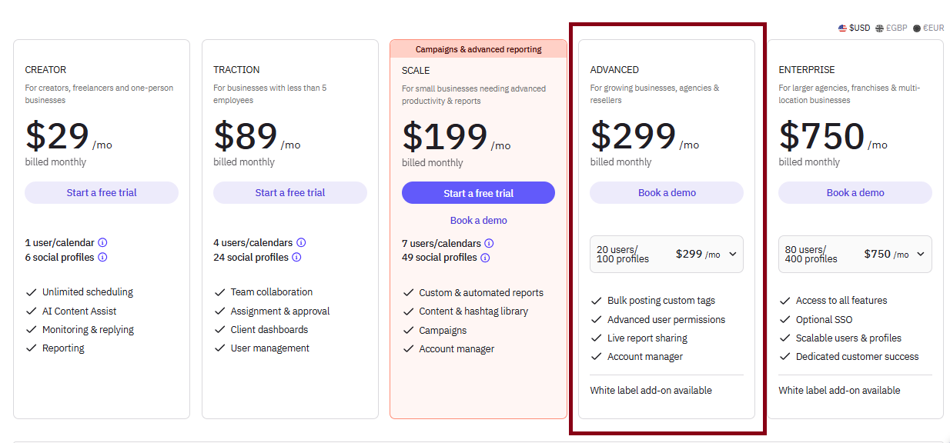Click info icon next to 24 social profiles
Viewport: 950px width, 443px height.
coord(296,258)
